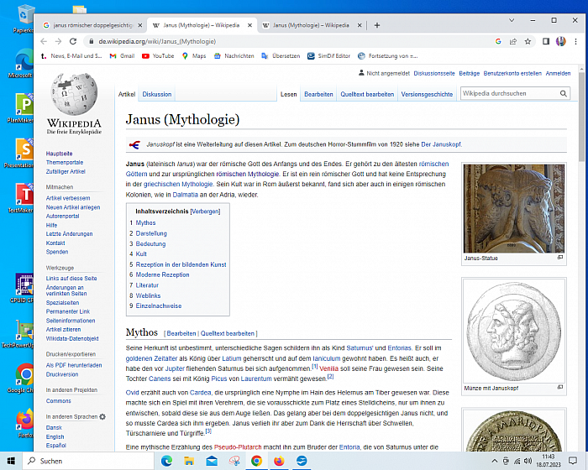The width and height of the screenshot is (588, 470).
Task: Follow the Pseudo-Plutarch red link
Action: (x=238, y=447)
